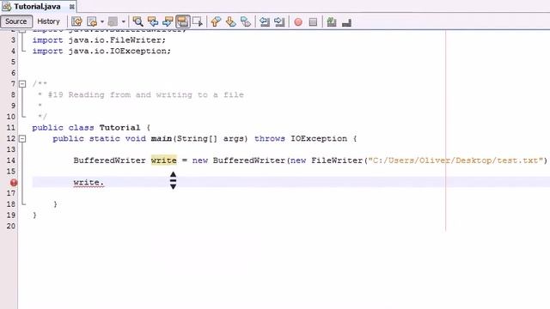Viewport: 550px width, 309px height.
Task: Open the Back history dropdown arrow
Action: pos(102,21)
